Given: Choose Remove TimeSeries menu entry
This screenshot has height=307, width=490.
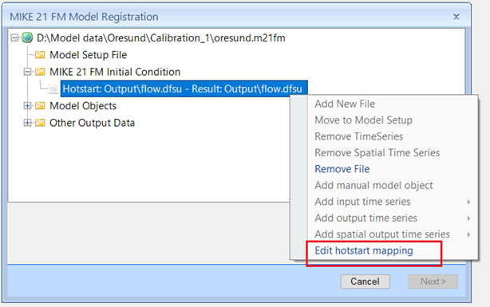Looking at the screenshot, I should pos(359,136).
